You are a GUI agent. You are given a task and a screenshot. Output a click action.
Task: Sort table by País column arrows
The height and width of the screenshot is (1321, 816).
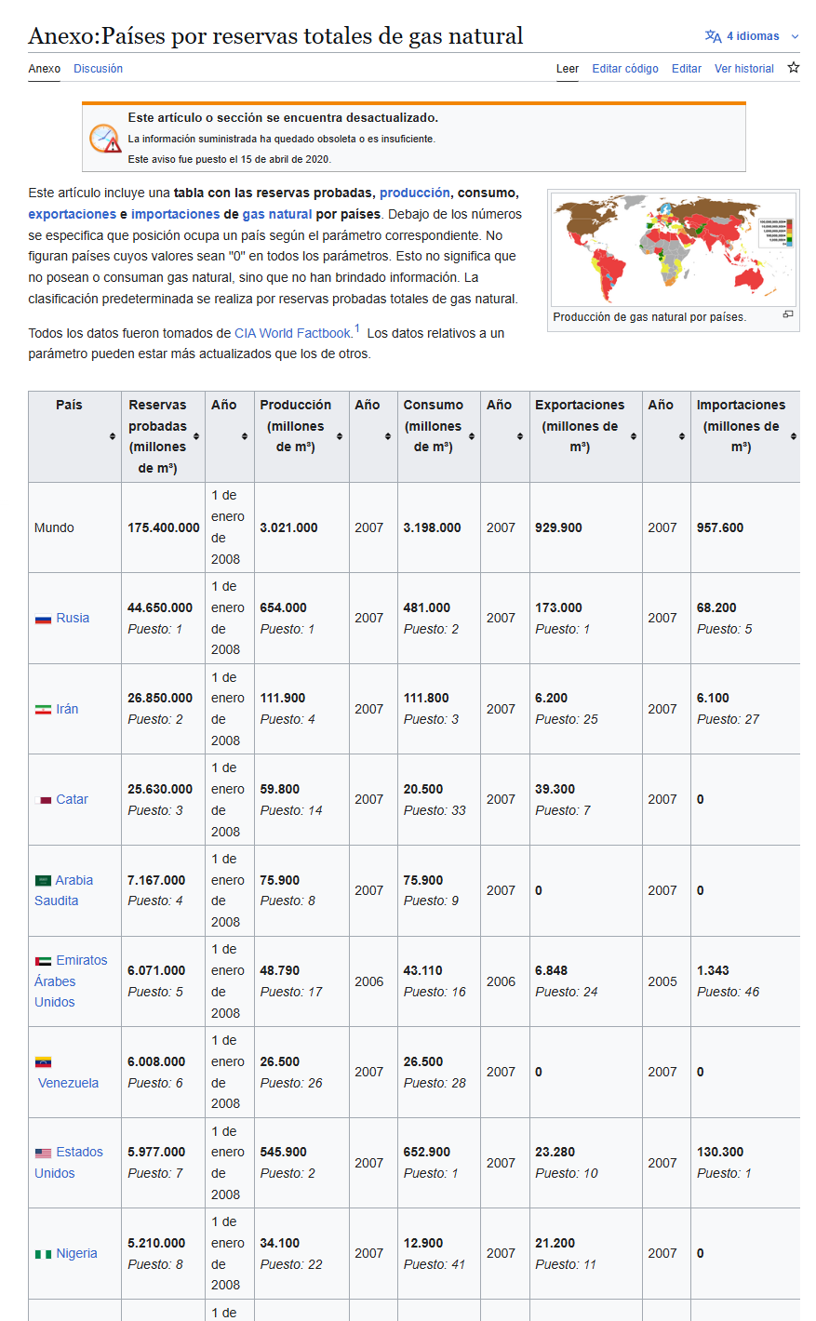113,436
